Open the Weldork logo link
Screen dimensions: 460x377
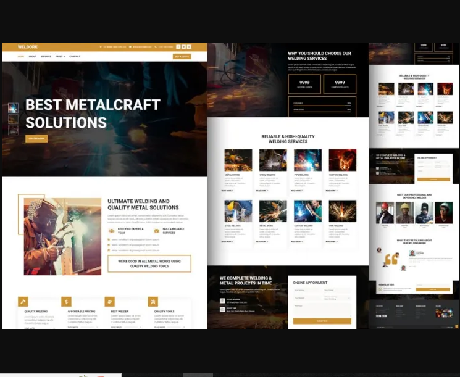[x=28, y=47]
